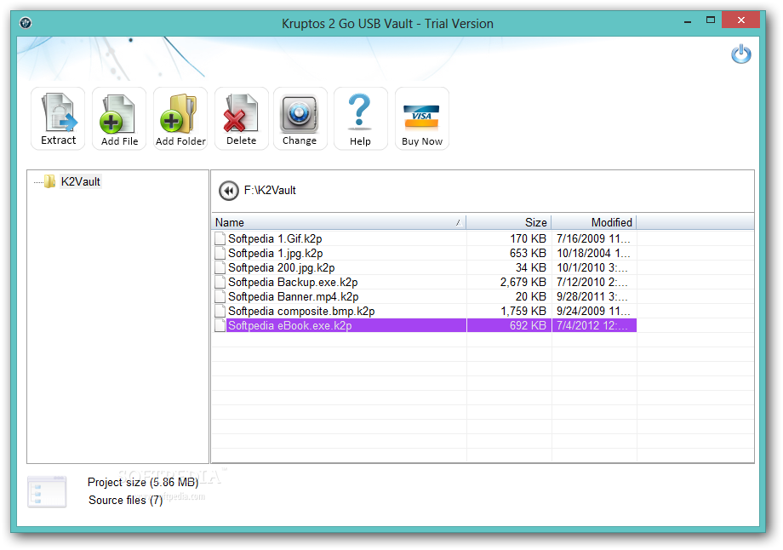Click the 2,679 KB size cell
The height and width of the screenshot is (550, 783).
pos(509,283)
